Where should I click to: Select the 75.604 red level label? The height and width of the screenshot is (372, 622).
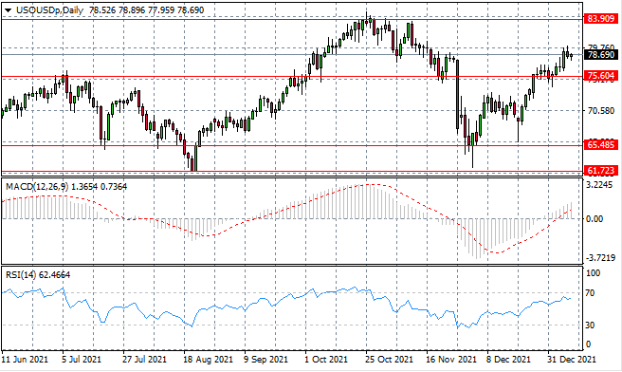(600, 75)
